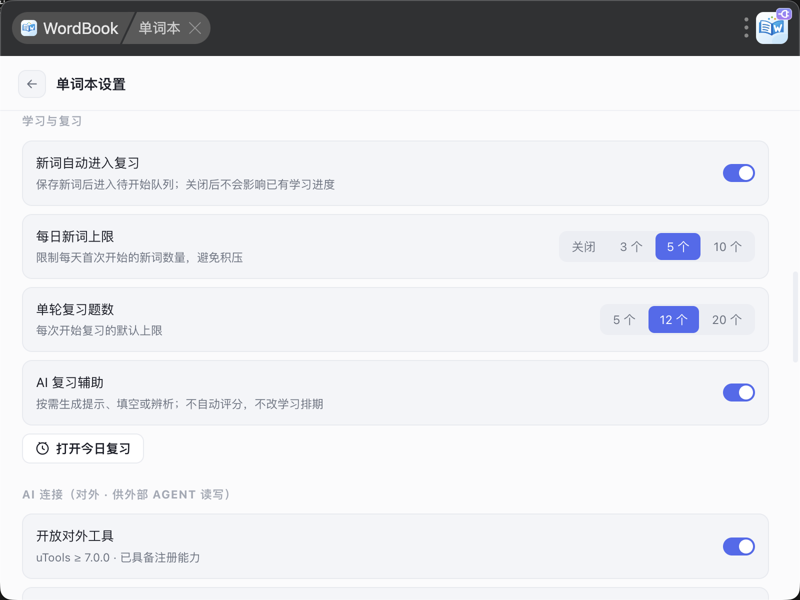Image resolution: width=800 pixels, height=600 pixels.
Task: Click the clock icon on 打开今日复习
Action: tap(42, 448)
